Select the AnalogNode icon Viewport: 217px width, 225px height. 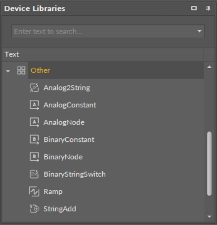coord(34,122)
